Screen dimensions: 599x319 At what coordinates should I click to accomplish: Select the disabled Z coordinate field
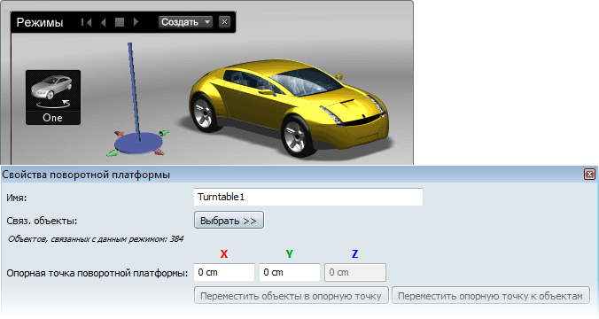355,272
